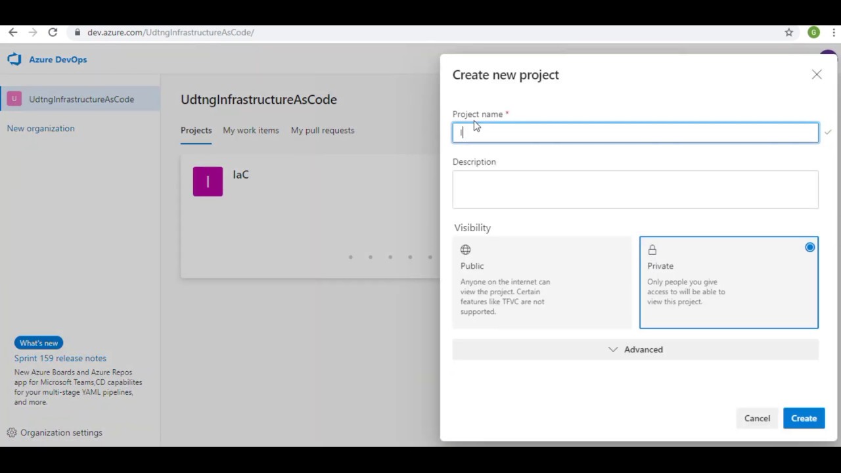Click the Organization settings gear icon

12,433
